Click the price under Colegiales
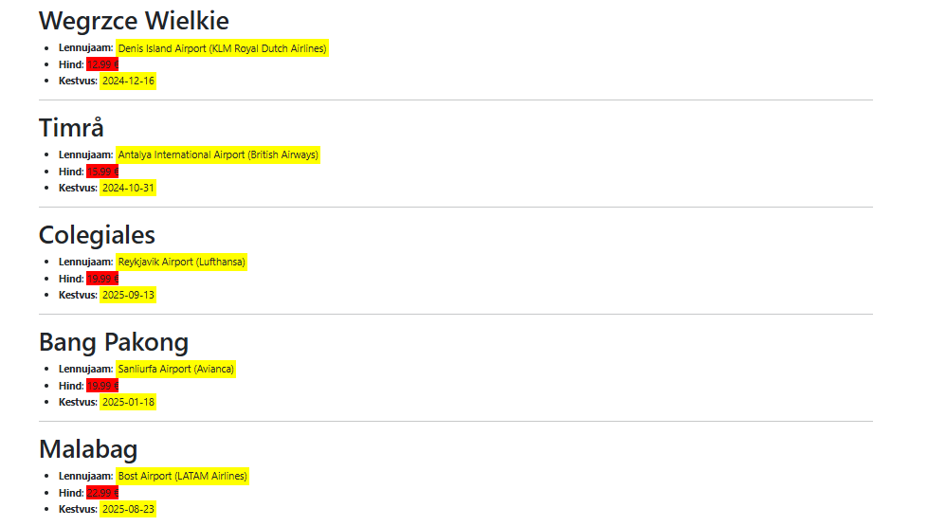 pos(102,279)
